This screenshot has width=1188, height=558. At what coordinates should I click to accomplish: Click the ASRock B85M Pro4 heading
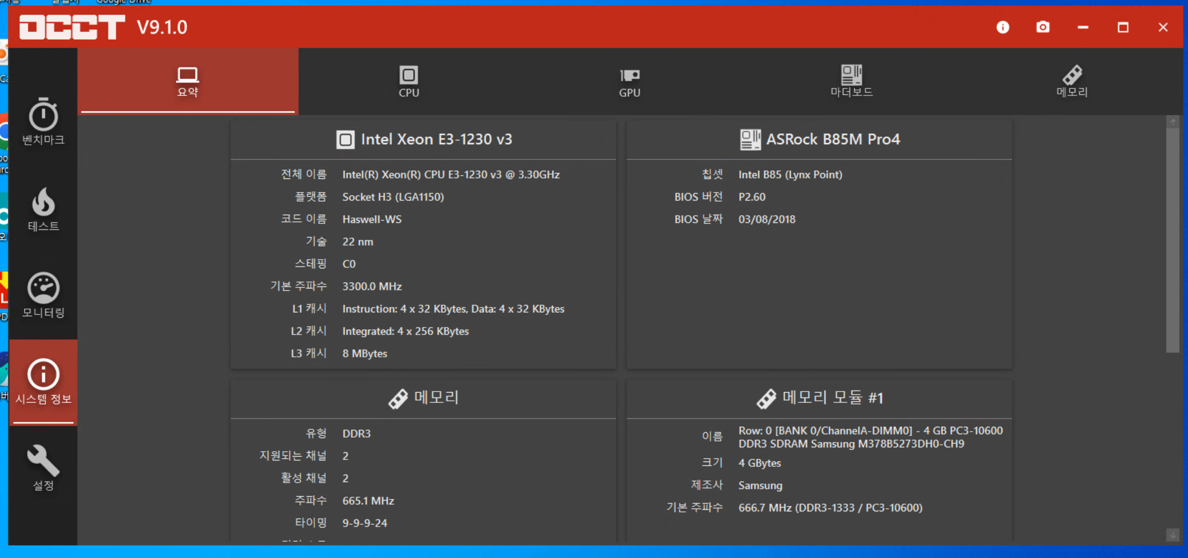click(833, 139)
